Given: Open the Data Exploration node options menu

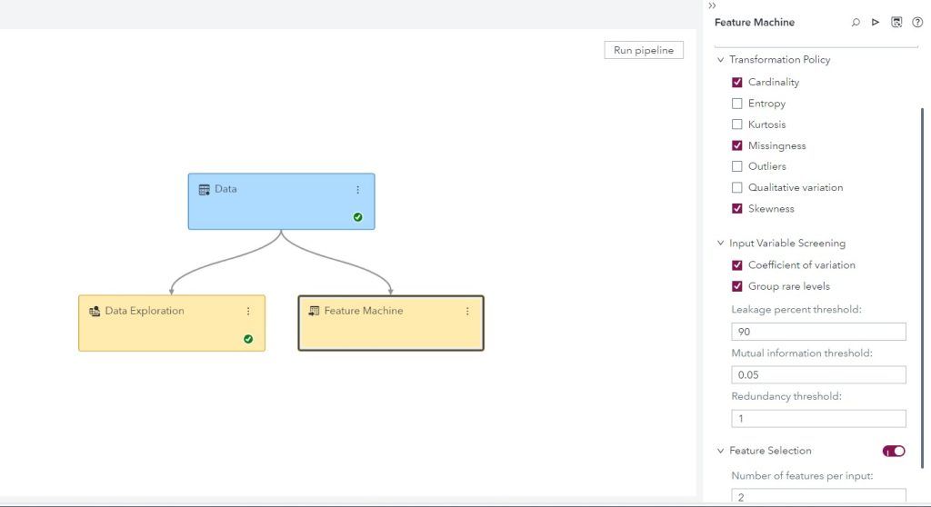Looking at the screenshot, I should pyautogui.click(x=248, y=311).
